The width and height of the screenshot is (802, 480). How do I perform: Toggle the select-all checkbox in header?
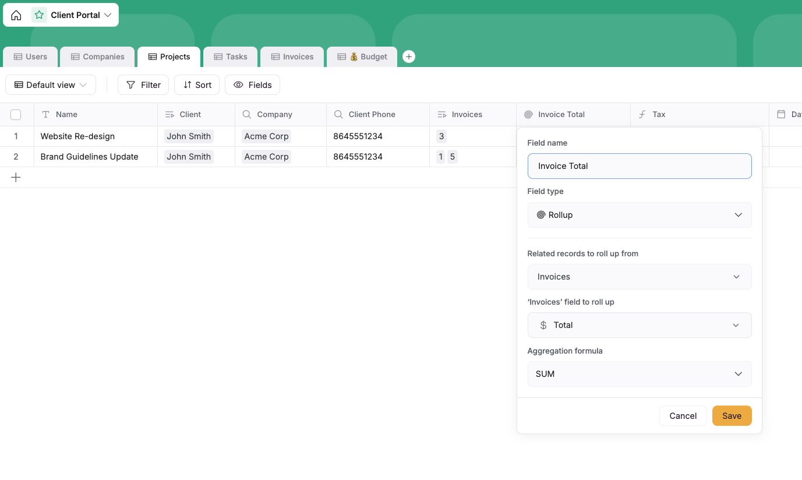16,115
